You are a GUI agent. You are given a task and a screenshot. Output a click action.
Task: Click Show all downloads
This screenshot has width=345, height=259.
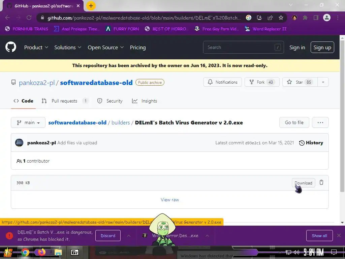click(319, 236)
